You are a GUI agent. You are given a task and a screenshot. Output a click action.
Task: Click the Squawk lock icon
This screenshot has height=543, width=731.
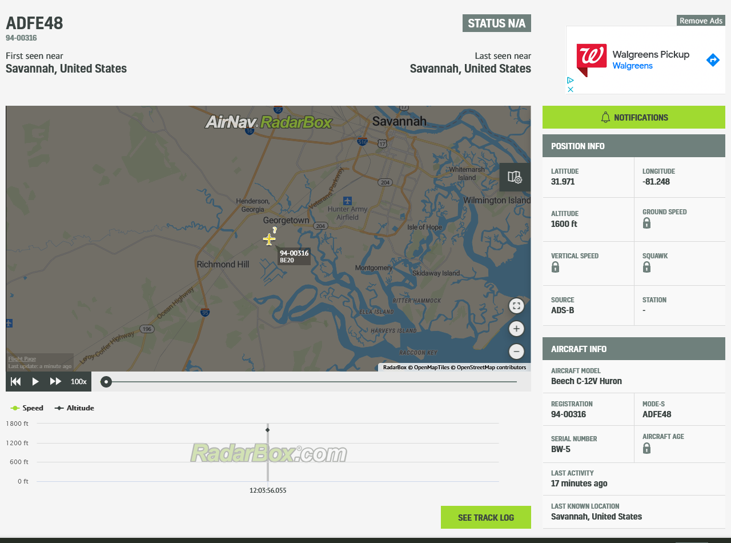click(x=646, y=267)
